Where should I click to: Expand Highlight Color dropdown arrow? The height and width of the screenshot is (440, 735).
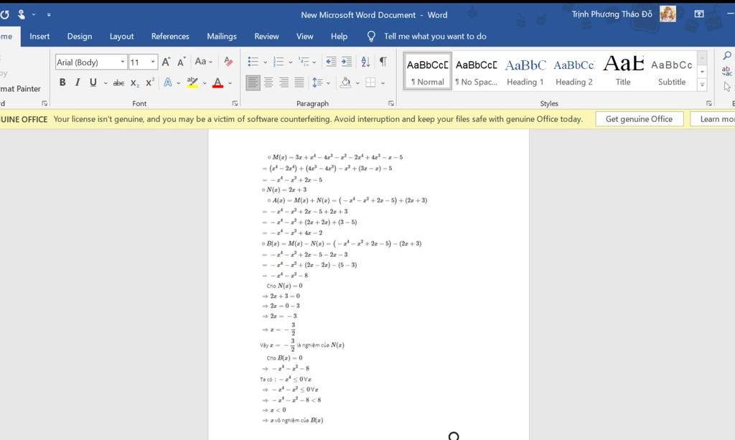205,83
